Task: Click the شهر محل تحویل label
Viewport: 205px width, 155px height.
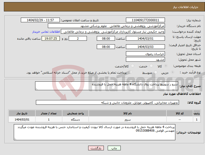Action: pyautogui.click(x=190, y=60)
